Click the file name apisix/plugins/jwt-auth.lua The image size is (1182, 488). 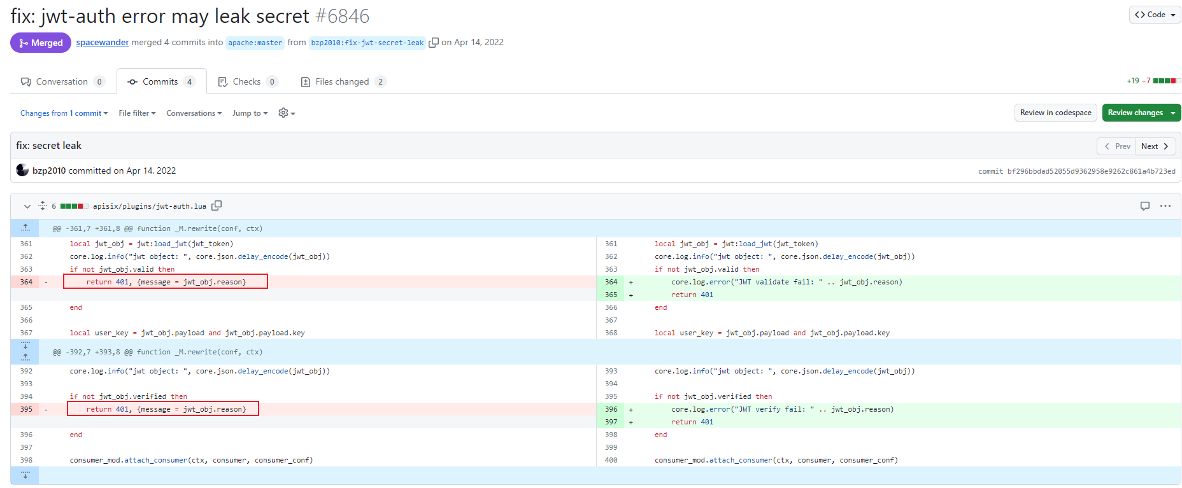click(150, 206)
